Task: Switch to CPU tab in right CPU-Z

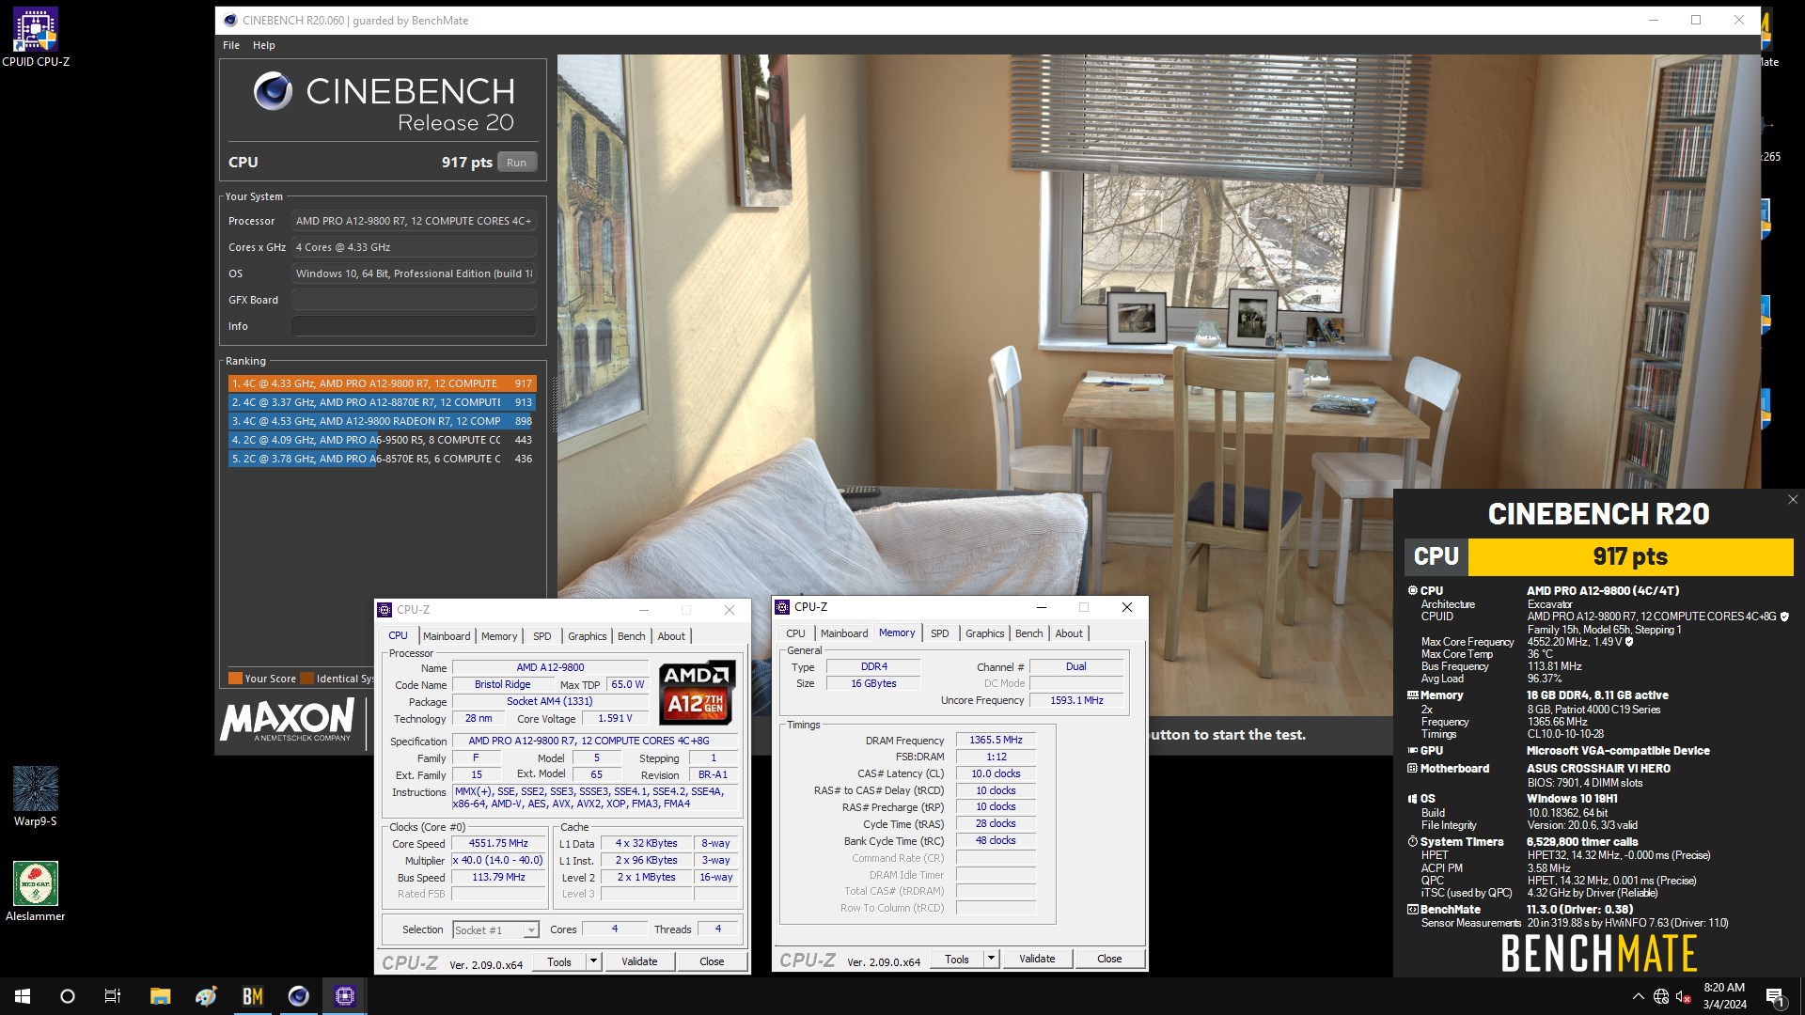Action: coord(795,633)
